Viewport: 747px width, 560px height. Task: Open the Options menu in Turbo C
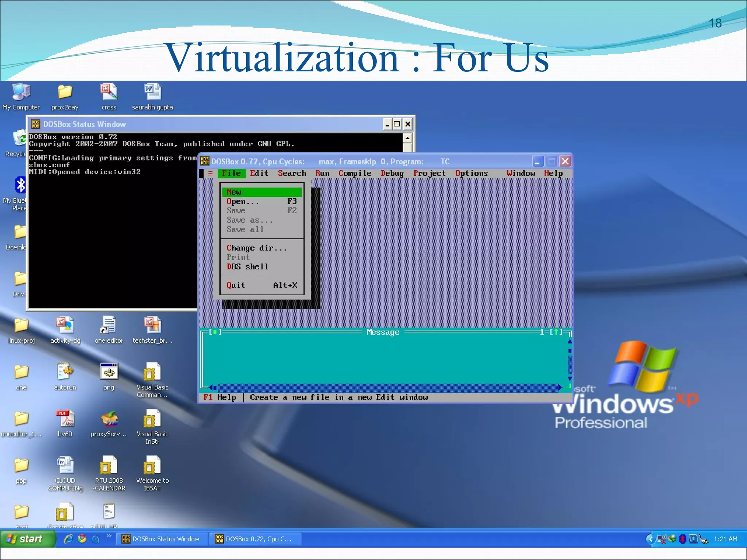[x=471, y=174]
